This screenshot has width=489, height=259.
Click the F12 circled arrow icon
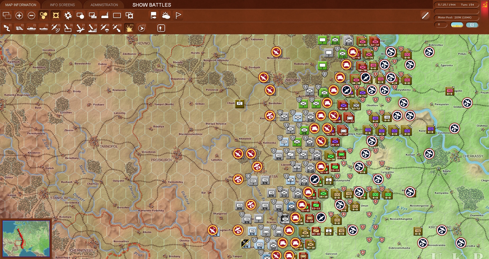click(x=142, y=28)
